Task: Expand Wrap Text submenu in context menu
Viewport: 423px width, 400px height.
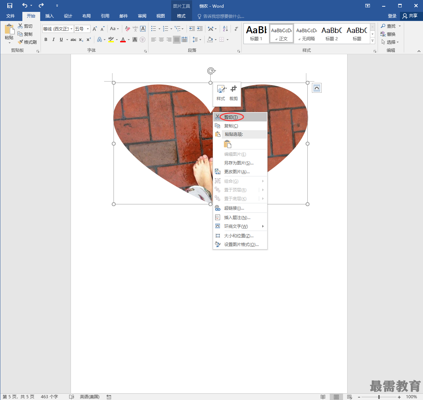Action: (240, 226)
